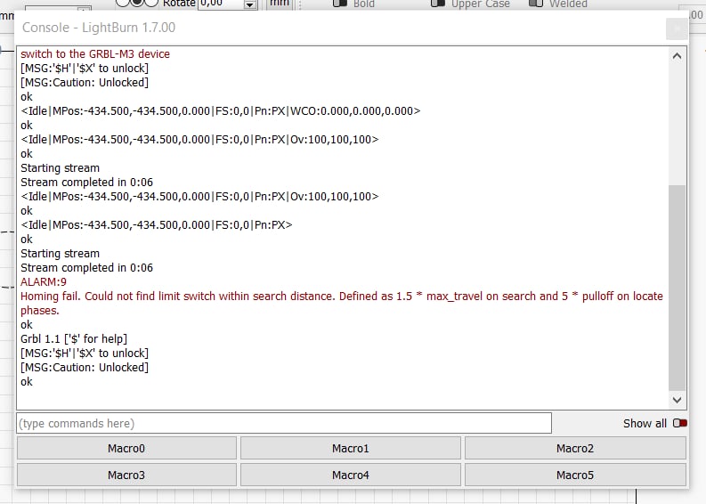Click the Macro4 button
Screen dimensions: 706x504
point(350,475)
